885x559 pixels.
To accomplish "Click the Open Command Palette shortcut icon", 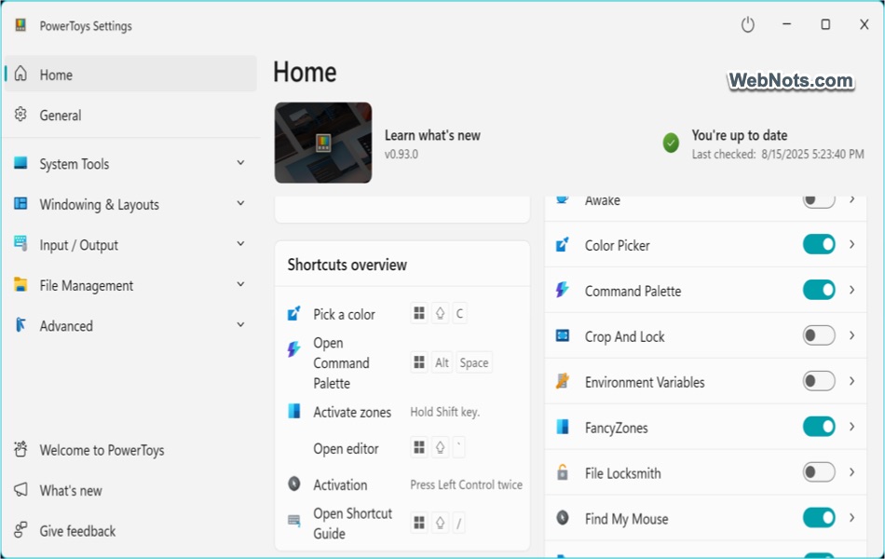I will pos(294,349).
